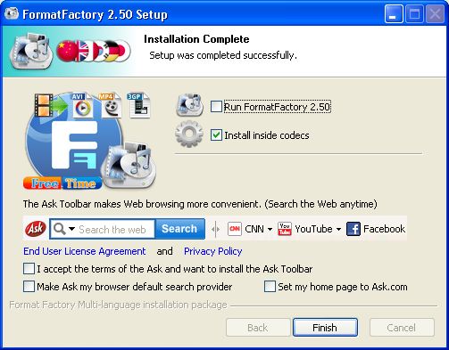
Task: Click the CNN logo icon
Action: pyautogui.click(x=235, y=229)
